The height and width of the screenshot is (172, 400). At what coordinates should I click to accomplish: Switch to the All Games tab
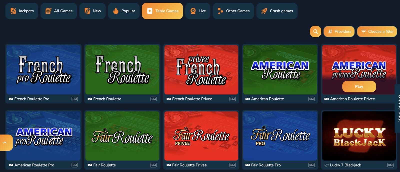click(x=59, y=11)
